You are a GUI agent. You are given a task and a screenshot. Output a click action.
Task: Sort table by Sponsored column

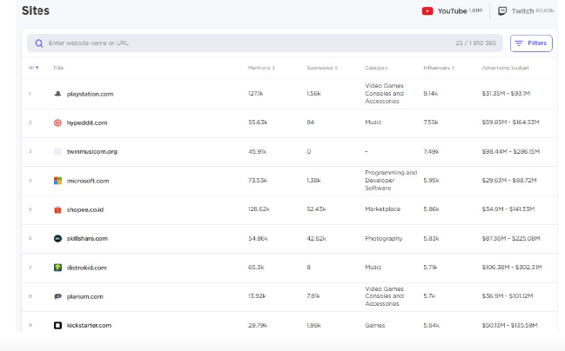[x=322, y=68]
